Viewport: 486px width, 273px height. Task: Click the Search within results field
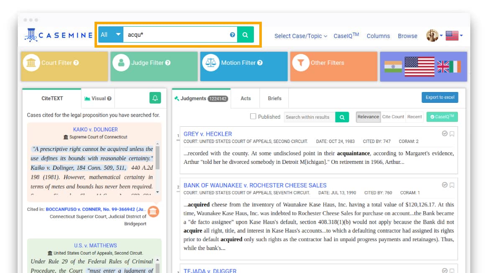pyautogui.click(x=310, y=117)
